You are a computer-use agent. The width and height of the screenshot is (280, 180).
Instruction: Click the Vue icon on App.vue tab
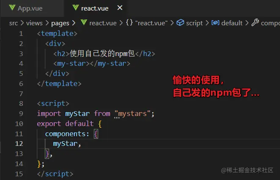(x=12, y=8)
